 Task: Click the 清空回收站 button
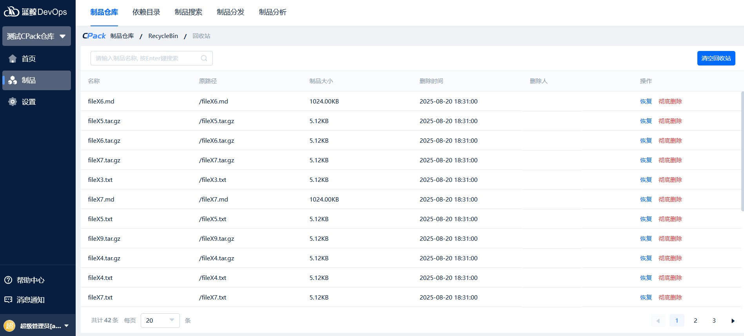[716, 58]
